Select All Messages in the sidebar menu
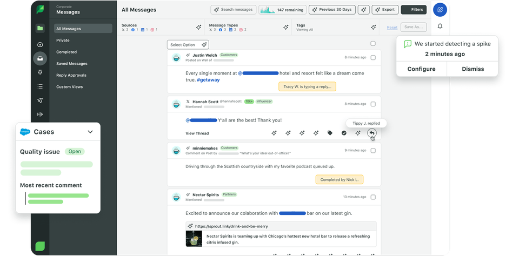Screen dimensions: 519x256 83,29
